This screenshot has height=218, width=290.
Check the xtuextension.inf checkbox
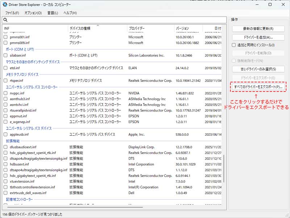point(5,181)
